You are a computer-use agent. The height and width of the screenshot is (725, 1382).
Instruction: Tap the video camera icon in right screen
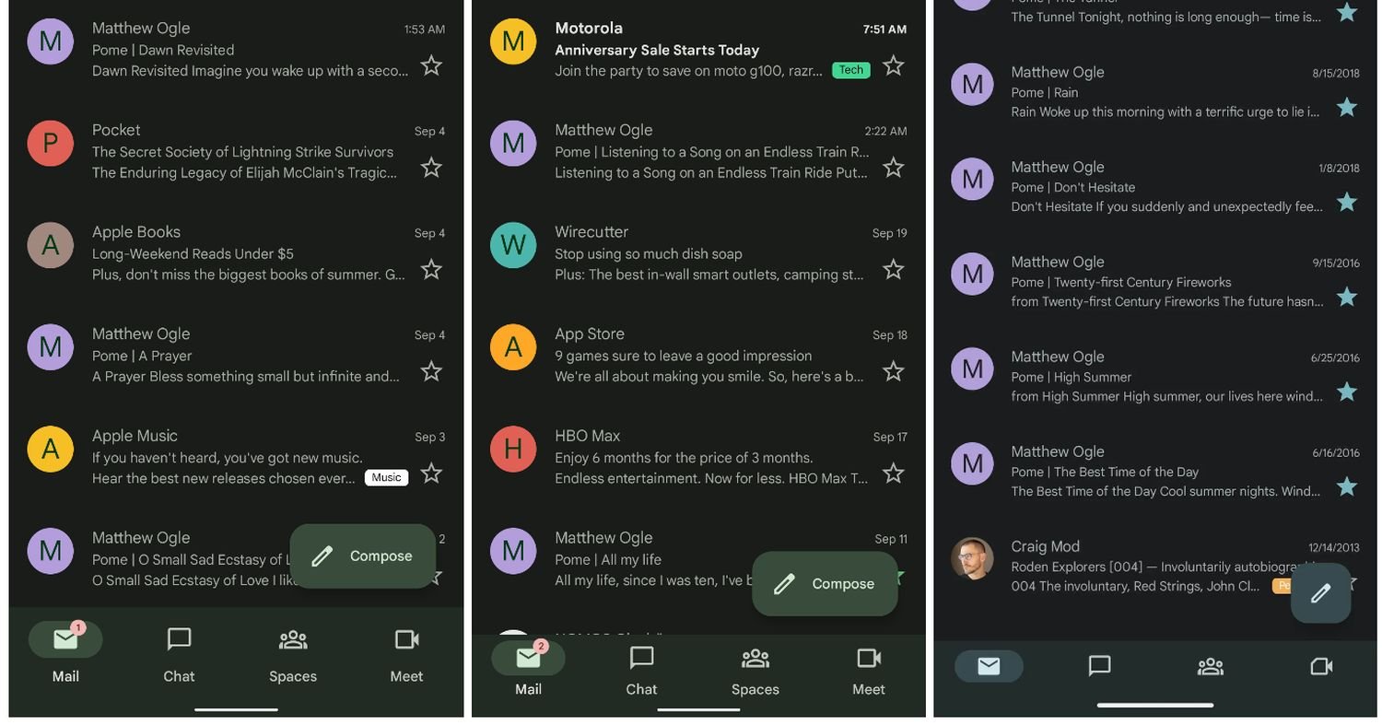(1320, 666)
